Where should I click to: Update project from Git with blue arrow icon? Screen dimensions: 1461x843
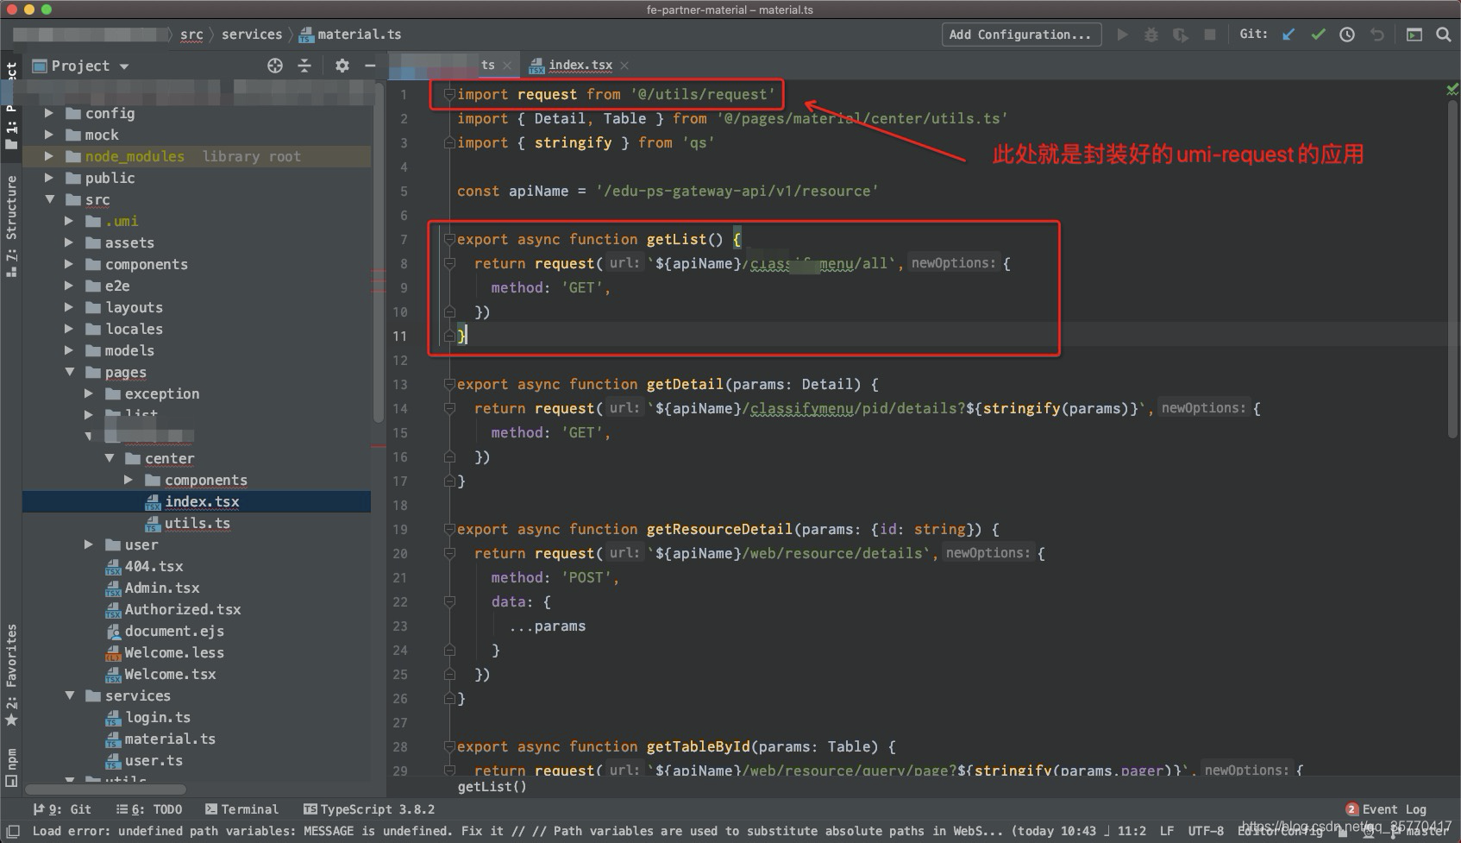[x=1289, y=35]
